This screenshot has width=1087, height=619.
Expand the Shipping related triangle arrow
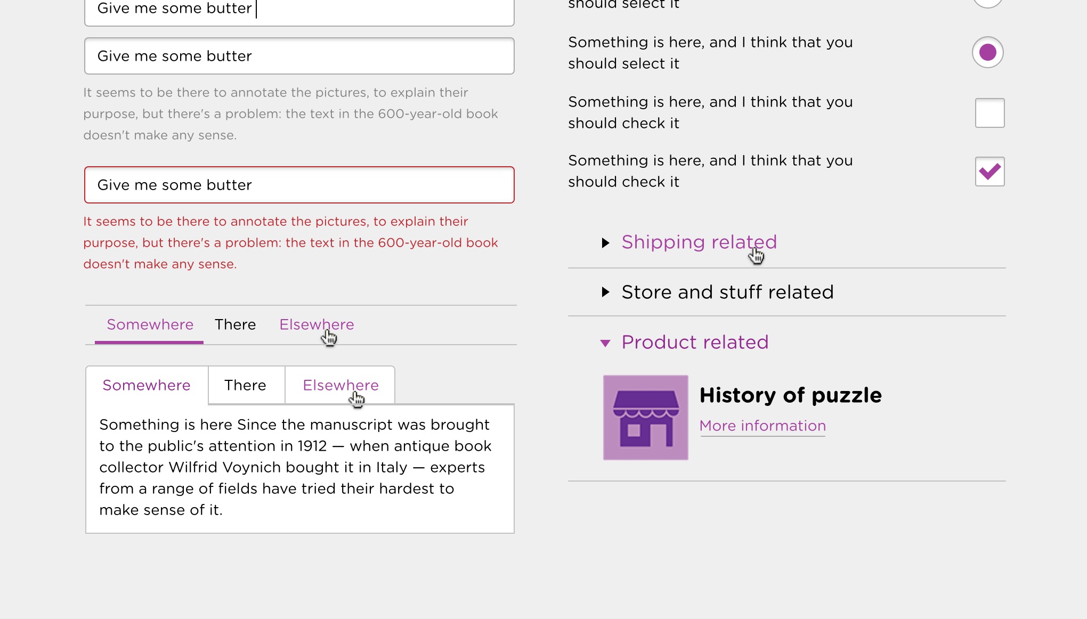(x=605, y=243)
